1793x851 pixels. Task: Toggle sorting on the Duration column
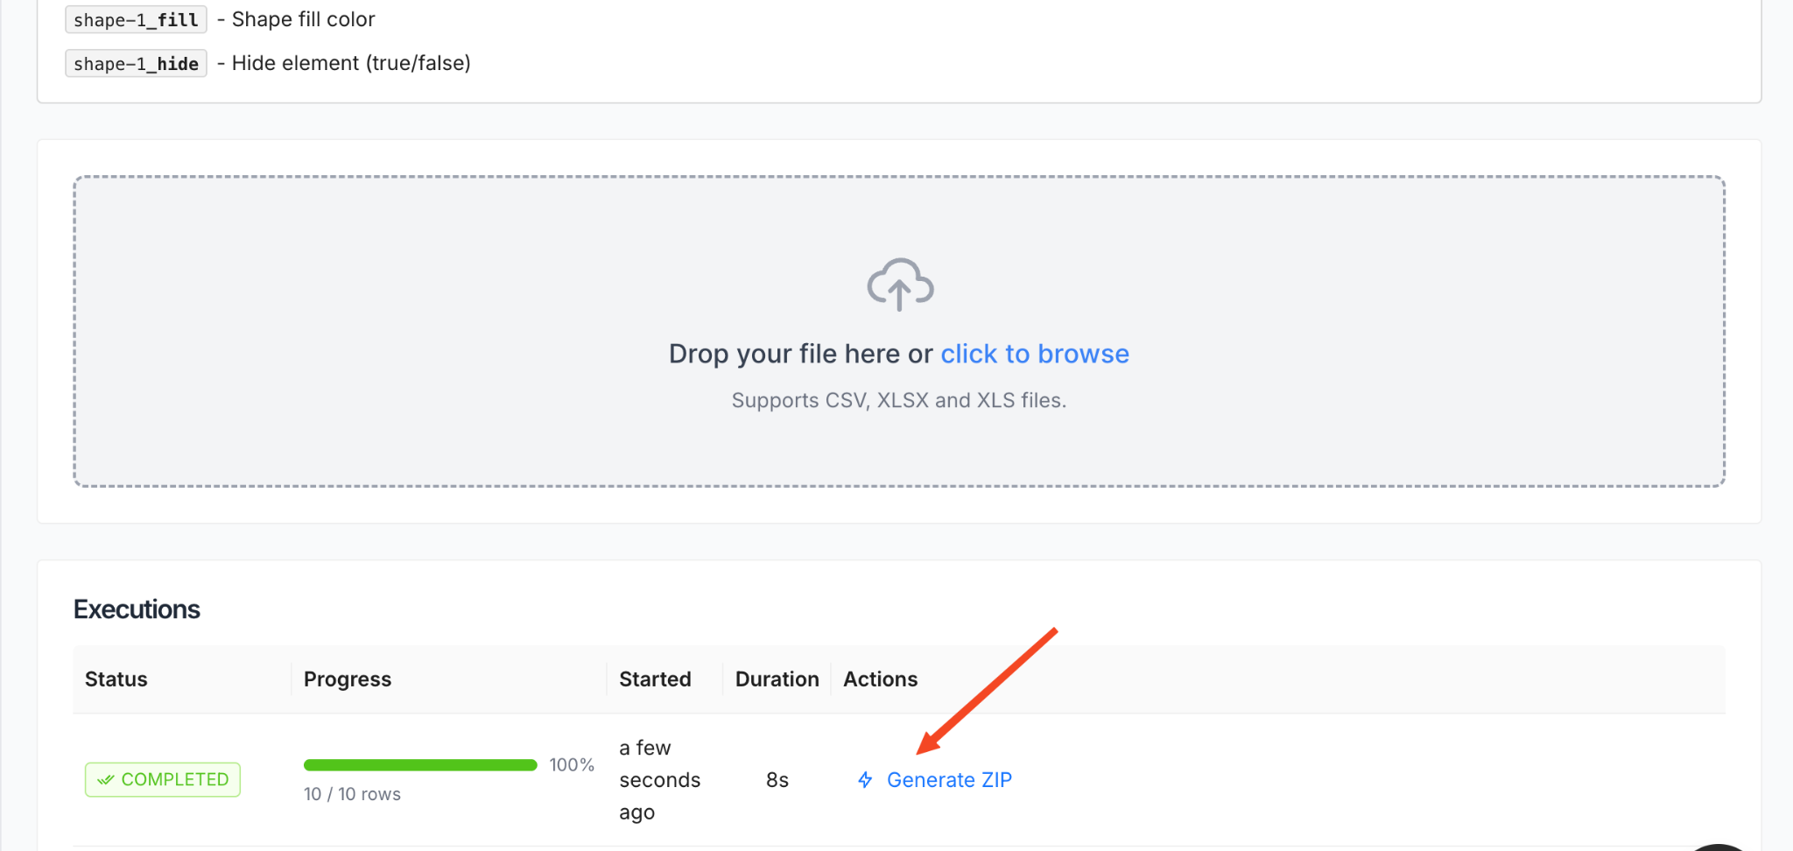(x=776, y=679)
